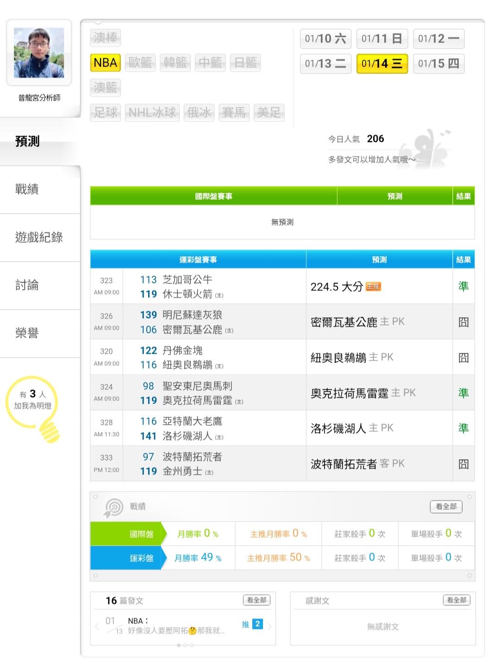Select the NHL冰球 league filter
This screenshot has width=500, height=666.
(x=152, y=112)
